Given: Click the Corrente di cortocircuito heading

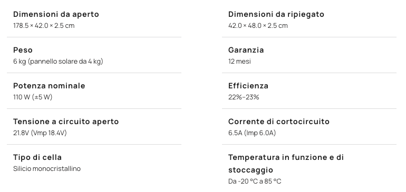Looking at the screenshot, I should [x=279, y=122].
